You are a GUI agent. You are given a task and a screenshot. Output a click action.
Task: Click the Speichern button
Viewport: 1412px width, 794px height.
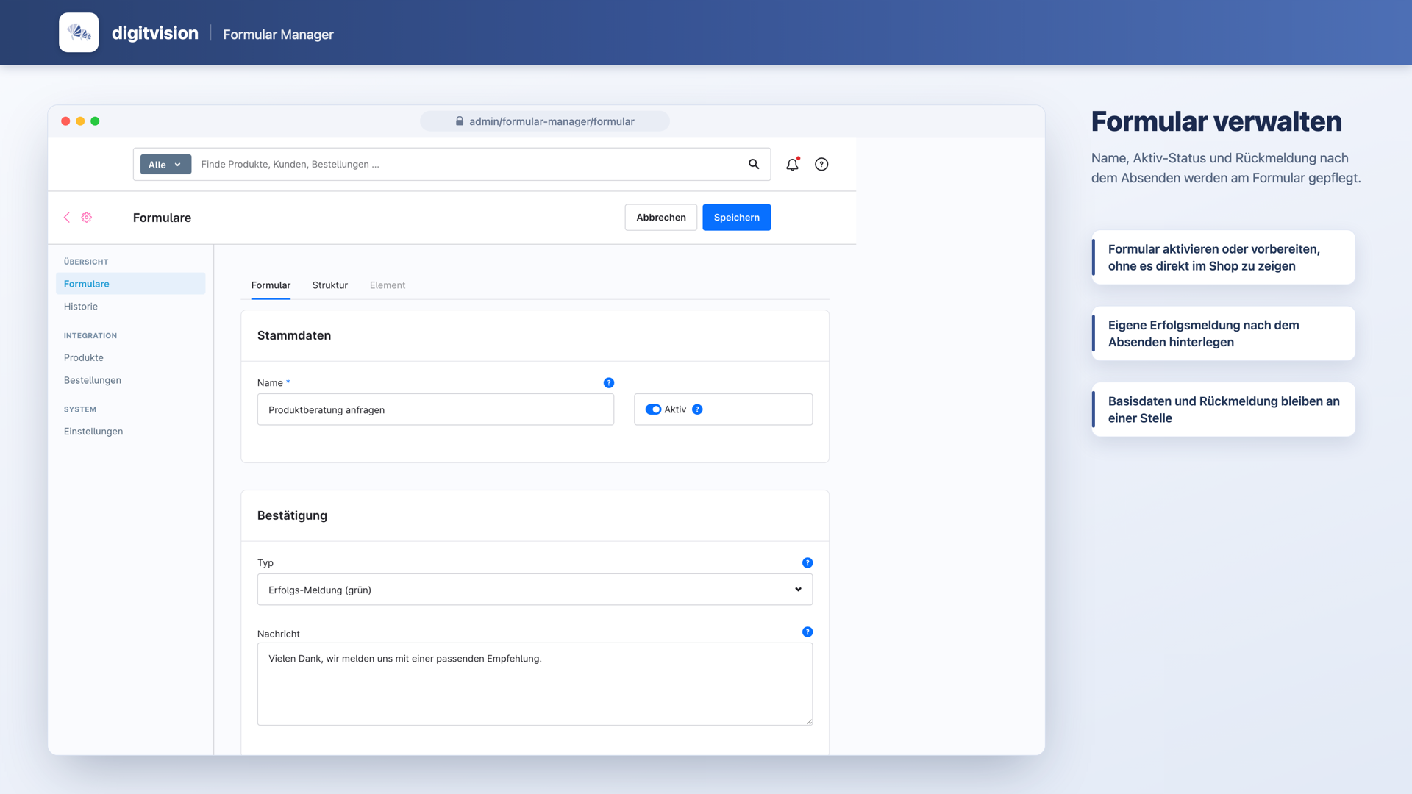click(736, 217)
